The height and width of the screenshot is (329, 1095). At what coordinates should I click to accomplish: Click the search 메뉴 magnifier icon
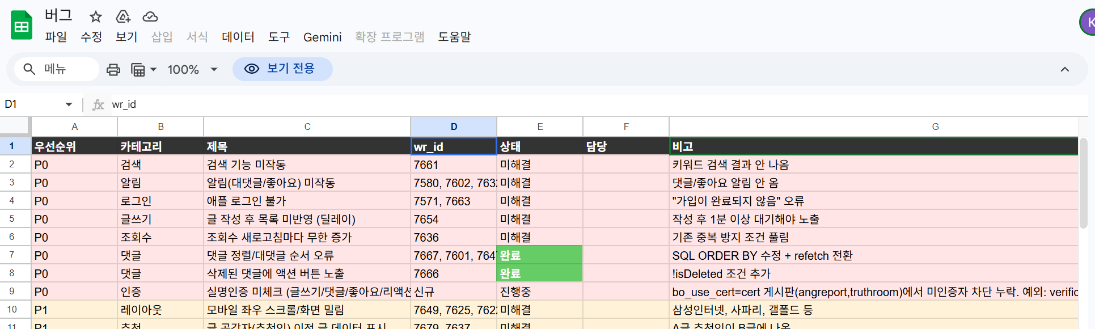point(29,69)
